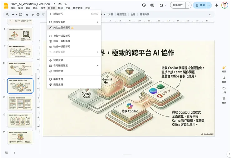Screen dimensions: 231x159
Task: Open the 投影播放 dropdown arrow
Action: [188, 5]
